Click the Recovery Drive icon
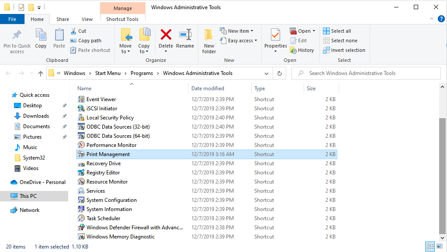This screenshot has width=447, height=252. (81, 163)
